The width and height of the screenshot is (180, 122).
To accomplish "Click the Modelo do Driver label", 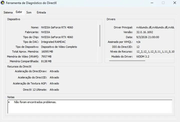I will pyautogui.click(x=122, y=57).
